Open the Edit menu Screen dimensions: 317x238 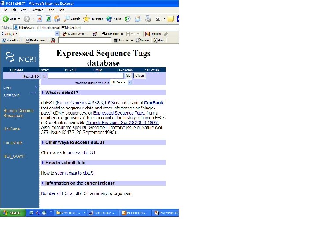(14, 10)
